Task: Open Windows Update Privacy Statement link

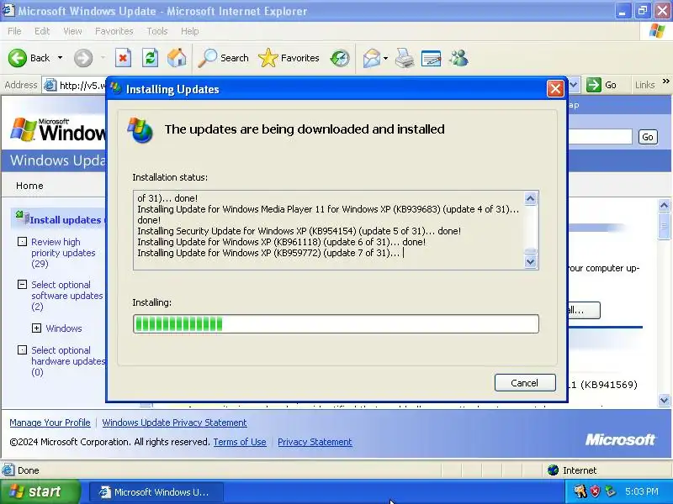Action: click(x=174, y=423)
